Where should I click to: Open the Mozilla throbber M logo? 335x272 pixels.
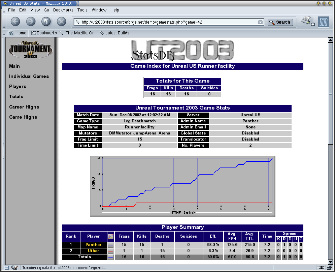(x=323, y=22)
